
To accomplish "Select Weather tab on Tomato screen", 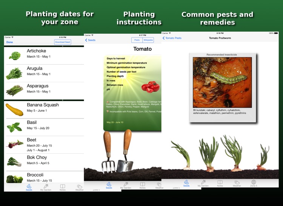I will 159,185.
